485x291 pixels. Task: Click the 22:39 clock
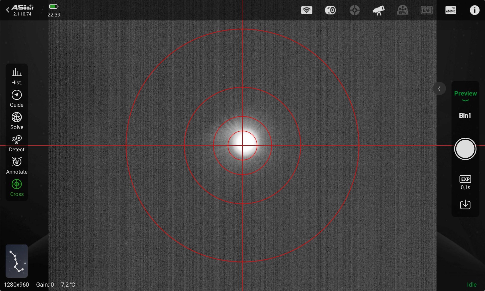click(x=54, y=15)
